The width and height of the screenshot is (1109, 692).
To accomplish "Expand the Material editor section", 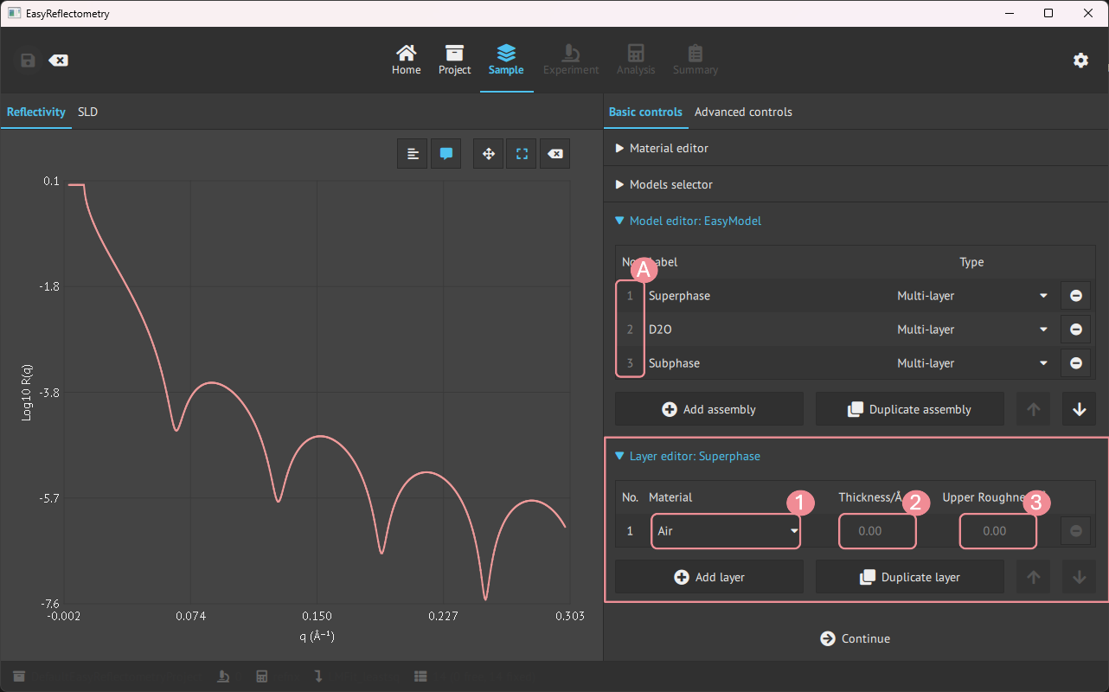I will pyautogui.click(x=668, y=148).
